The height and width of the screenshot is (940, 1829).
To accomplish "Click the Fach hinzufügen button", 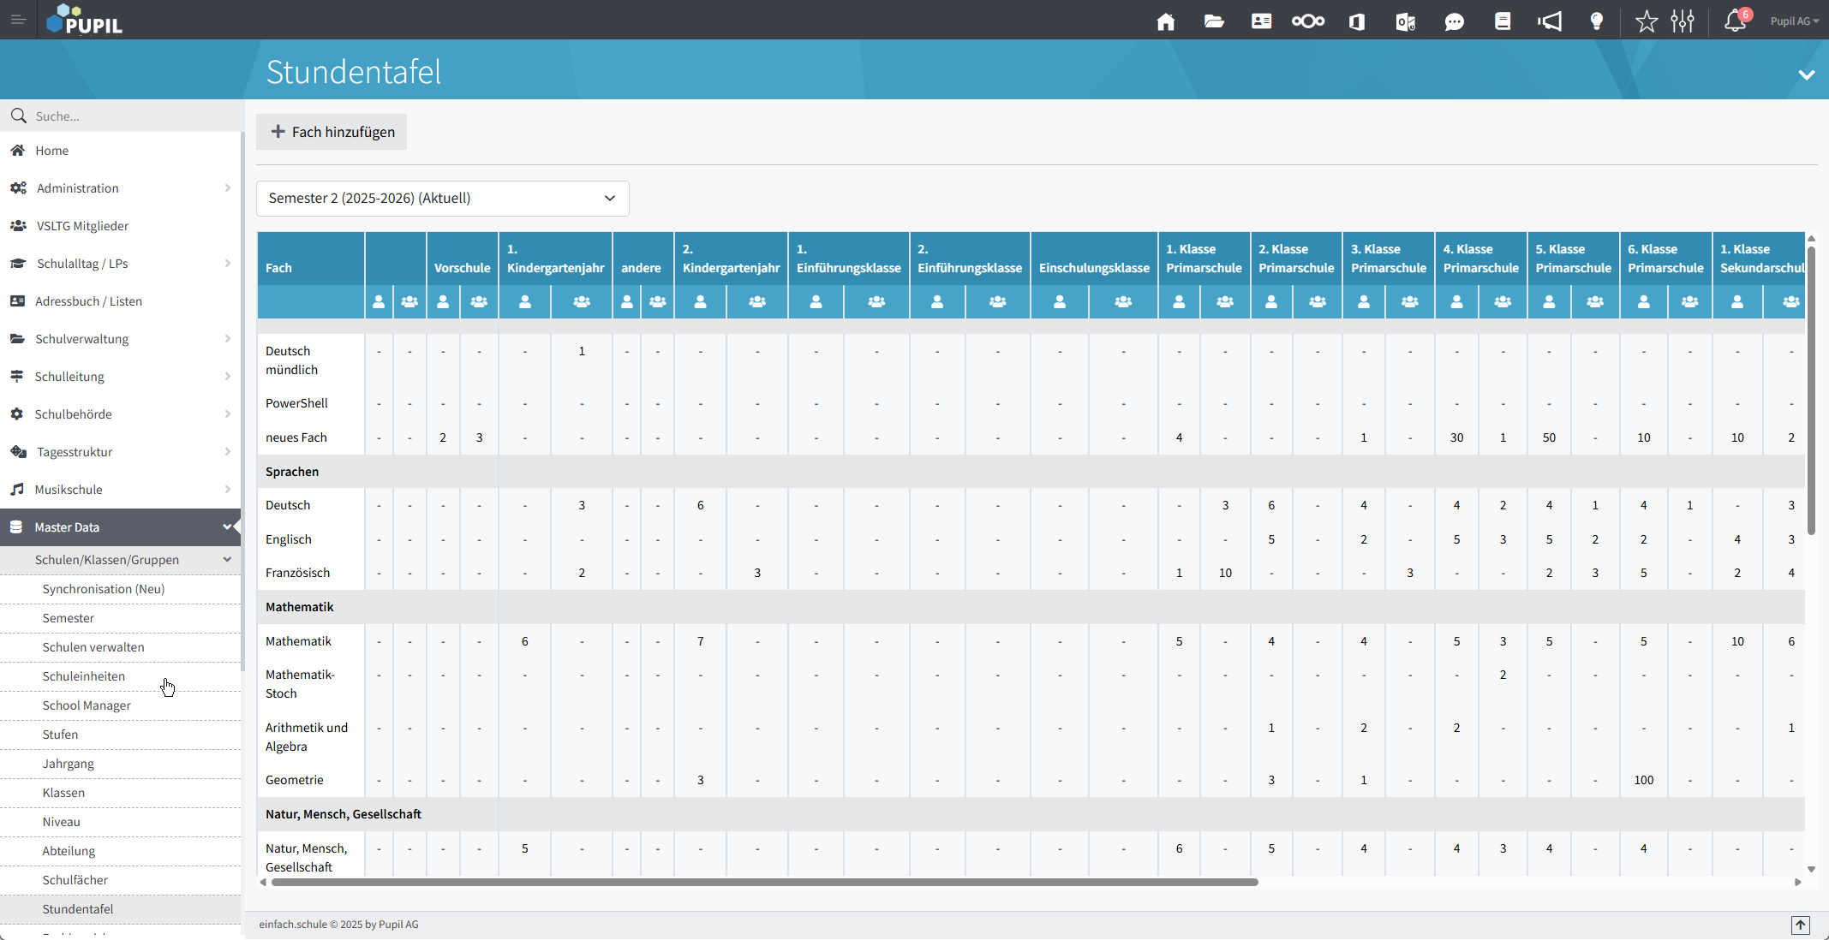I will pos(332,132).
